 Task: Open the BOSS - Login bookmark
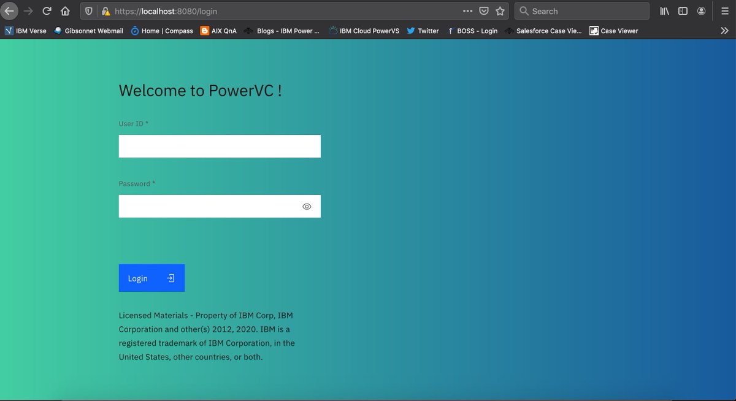[x=472, y=30]
